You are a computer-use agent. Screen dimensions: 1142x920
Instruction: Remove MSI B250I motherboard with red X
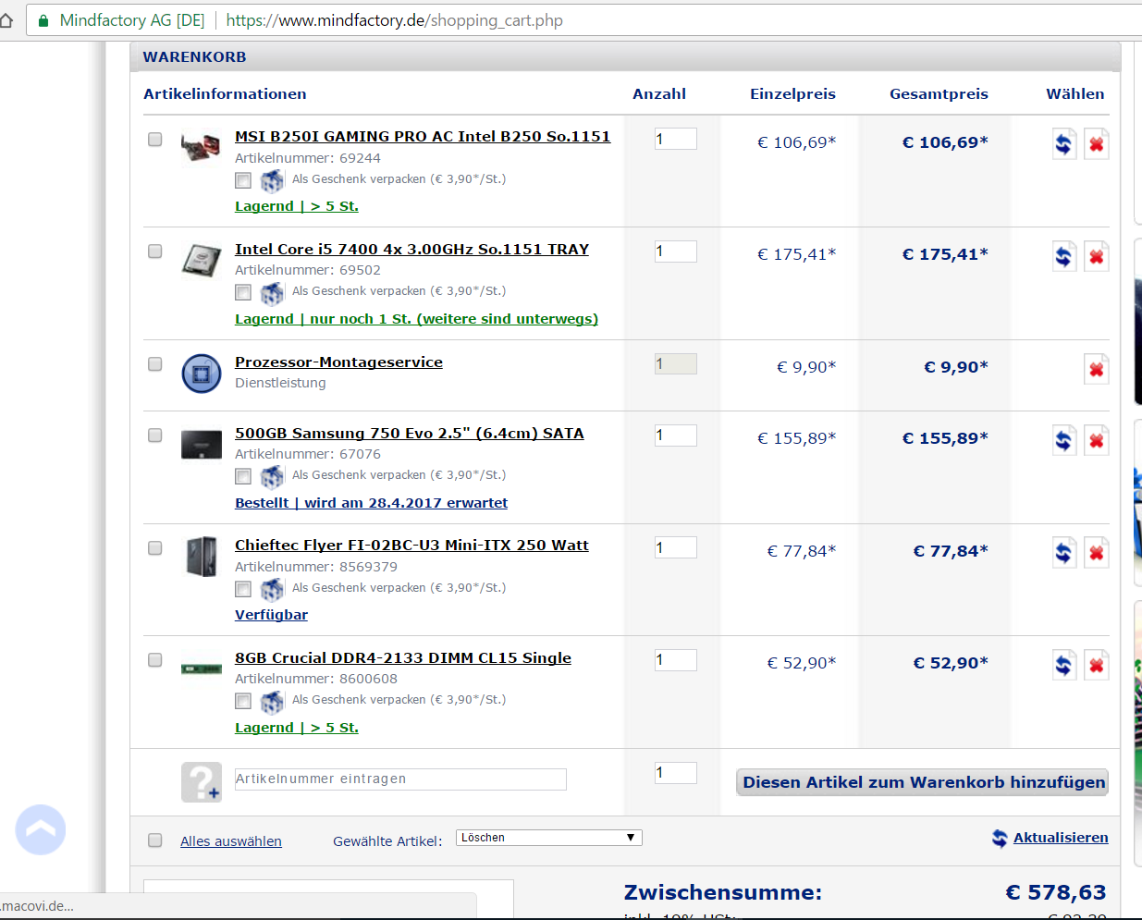coord(1097,144)
